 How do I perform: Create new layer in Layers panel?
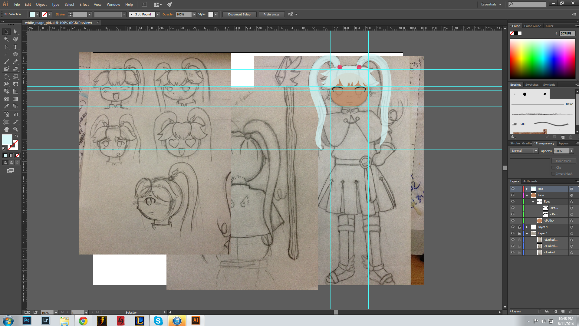tap(563, 311)
